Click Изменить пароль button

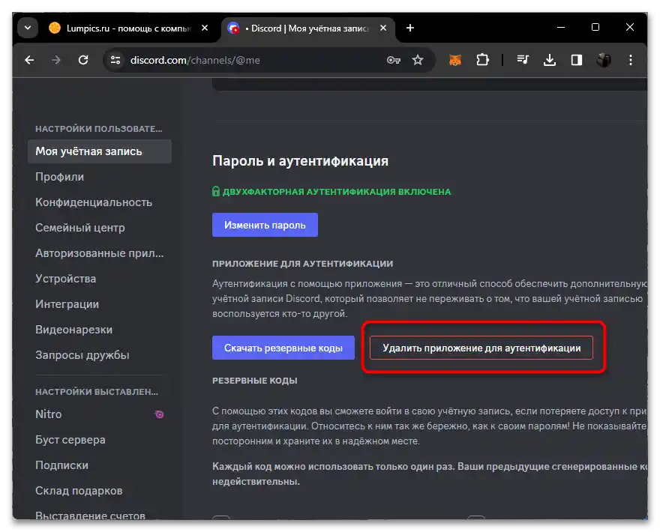[x=265, y=225]
